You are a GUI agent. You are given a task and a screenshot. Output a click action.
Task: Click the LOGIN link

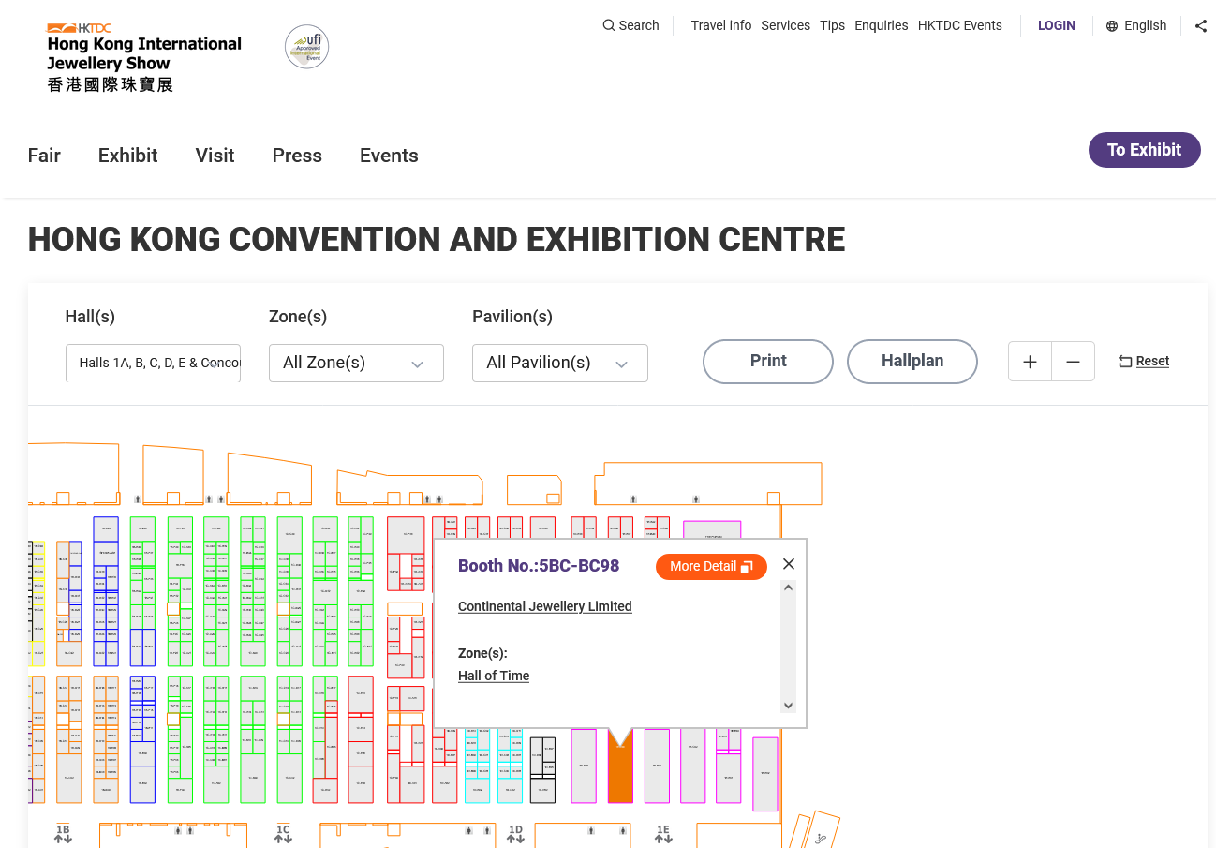(x=1057, y=25)
